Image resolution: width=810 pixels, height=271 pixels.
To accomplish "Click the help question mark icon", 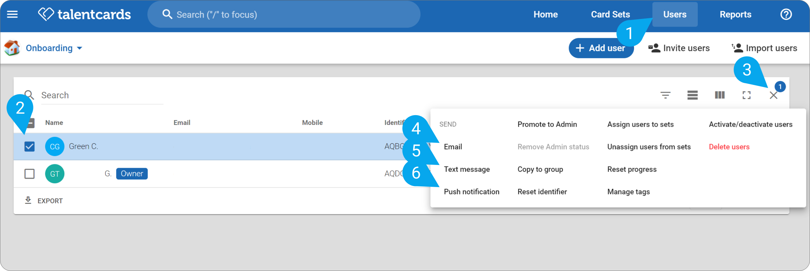I will click(786, 14).
